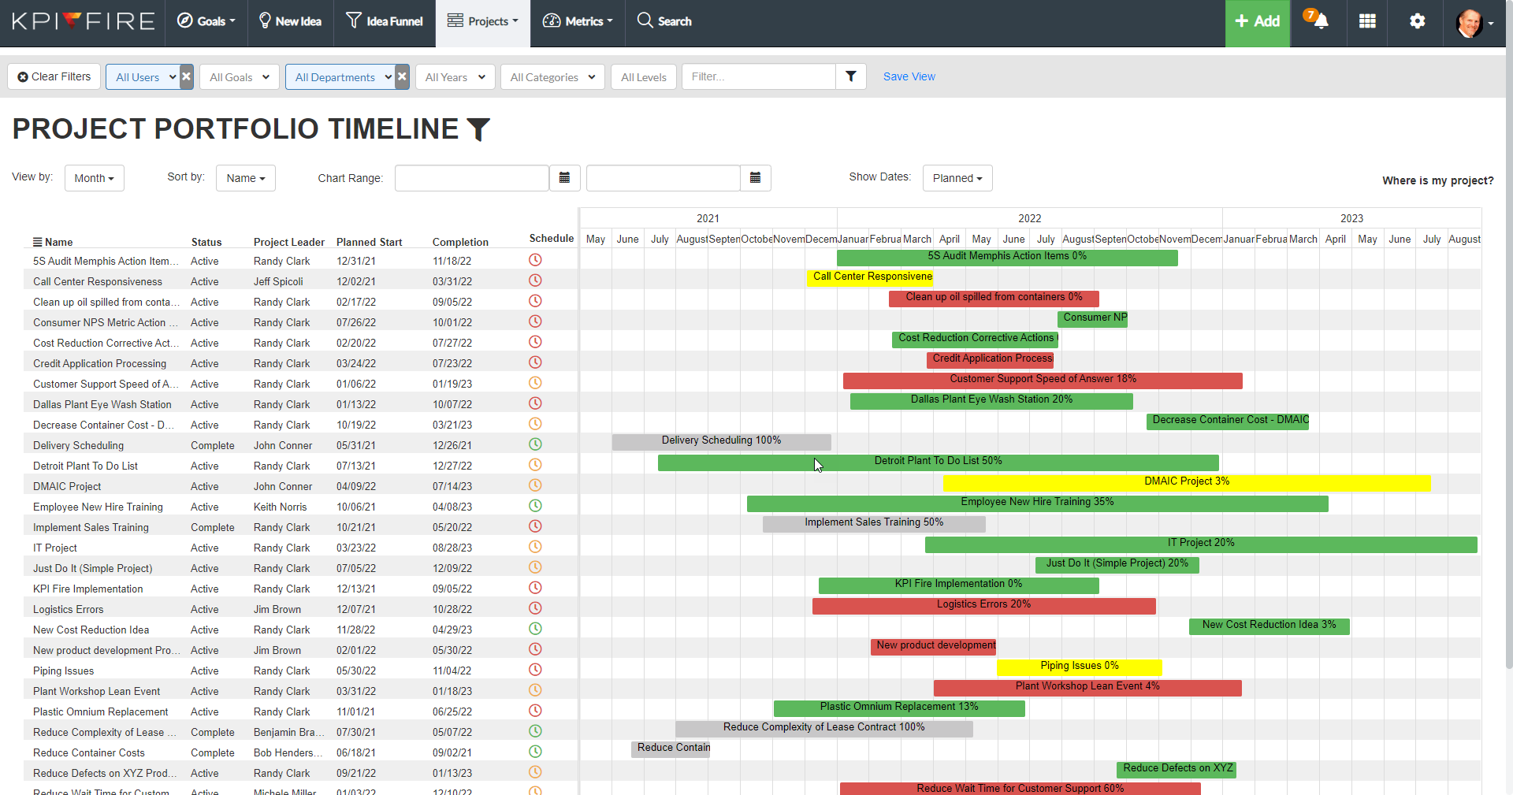Viewport: 1513px width, 795px height.
Task: Click the New Idea lightbulb icon
Action: 265,21
